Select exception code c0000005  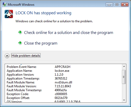pos(61,94)
